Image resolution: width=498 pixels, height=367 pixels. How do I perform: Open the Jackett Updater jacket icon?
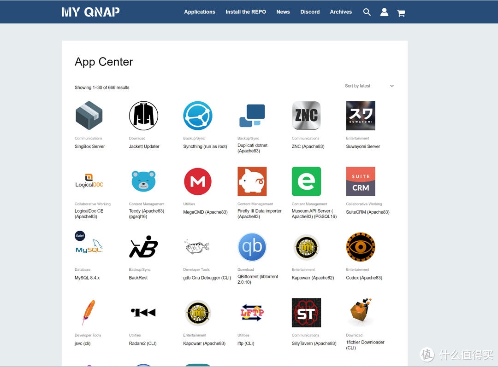coord(143,116)
